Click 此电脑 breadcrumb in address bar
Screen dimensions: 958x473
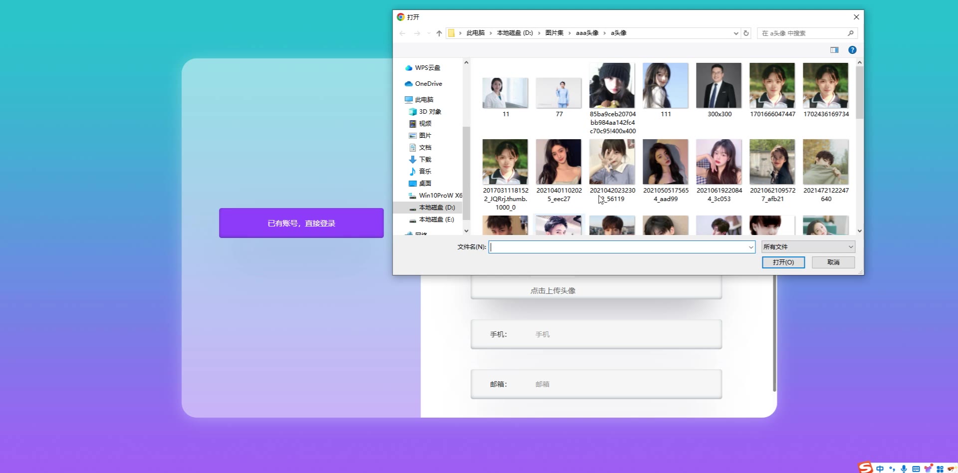pos(476,33)
